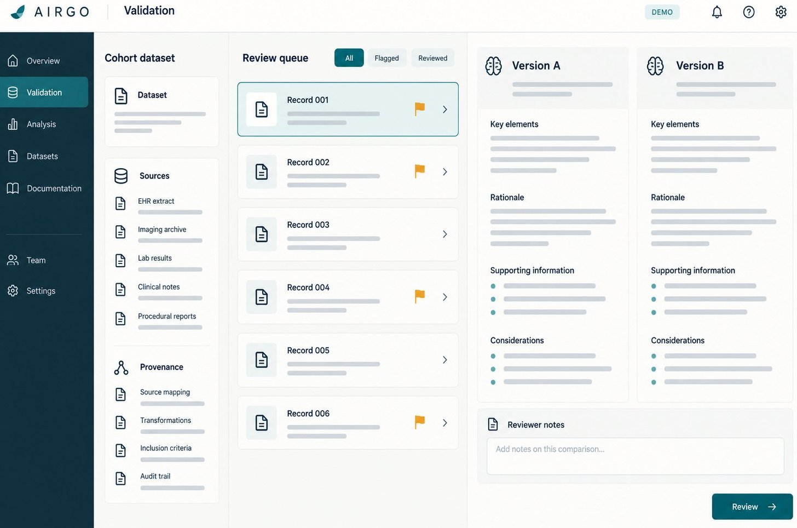The width and height of the screenshot is (797, 528).
Task: Click the DEMO badge
Action: 662,12
